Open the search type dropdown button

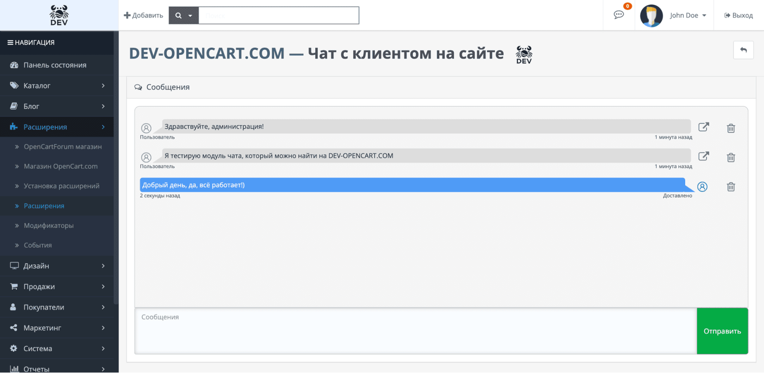(x=183, y=15)
